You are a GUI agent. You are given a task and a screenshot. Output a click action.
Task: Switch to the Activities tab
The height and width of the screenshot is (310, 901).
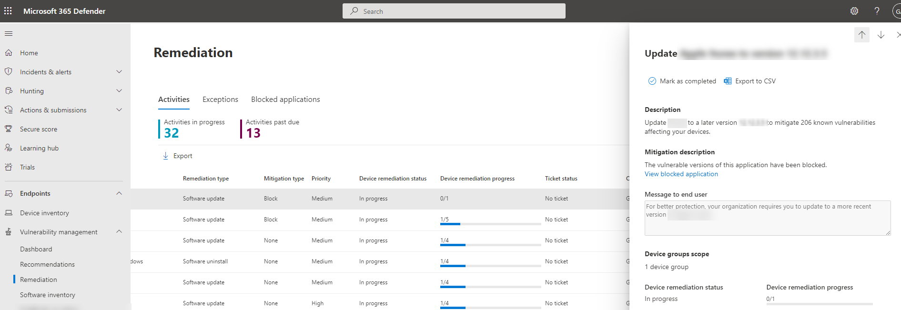pos(174,99)
